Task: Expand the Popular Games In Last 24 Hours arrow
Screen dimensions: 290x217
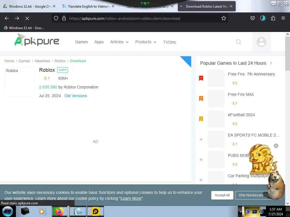Action: 271,63
